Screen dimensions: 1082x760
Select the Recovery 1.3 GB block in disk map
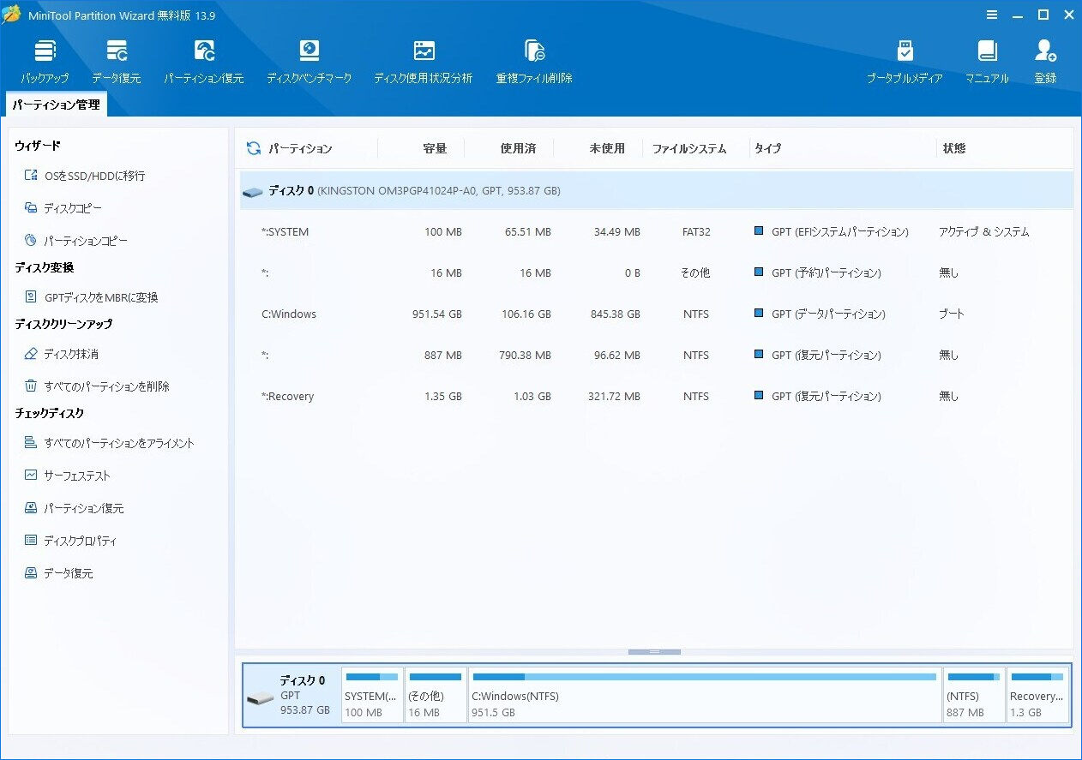(1037, 695)
